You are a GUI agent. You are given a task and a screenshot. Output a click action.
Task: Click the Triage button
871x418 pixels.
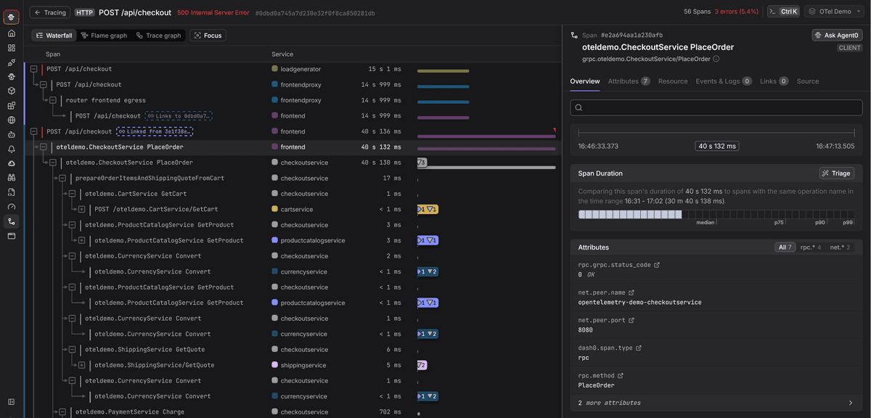(837, 173)
